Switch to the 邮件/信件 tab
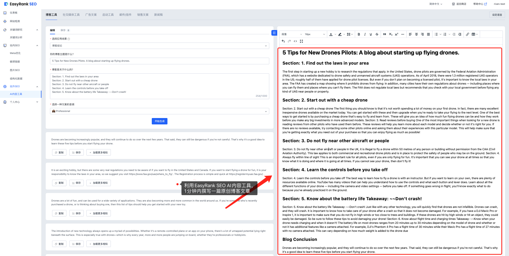This screenshot has height=256, width=509. pyautogui.click(x=125, y=15)
